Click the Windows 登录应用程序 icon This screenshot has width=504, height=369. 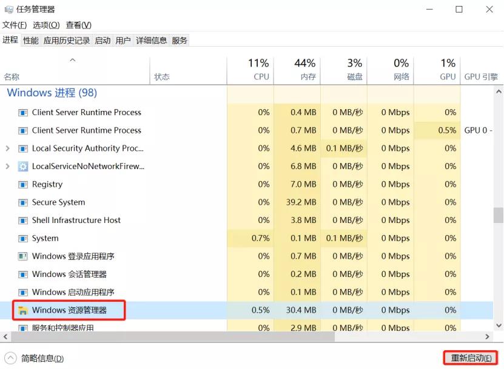[x=23, y=256]
